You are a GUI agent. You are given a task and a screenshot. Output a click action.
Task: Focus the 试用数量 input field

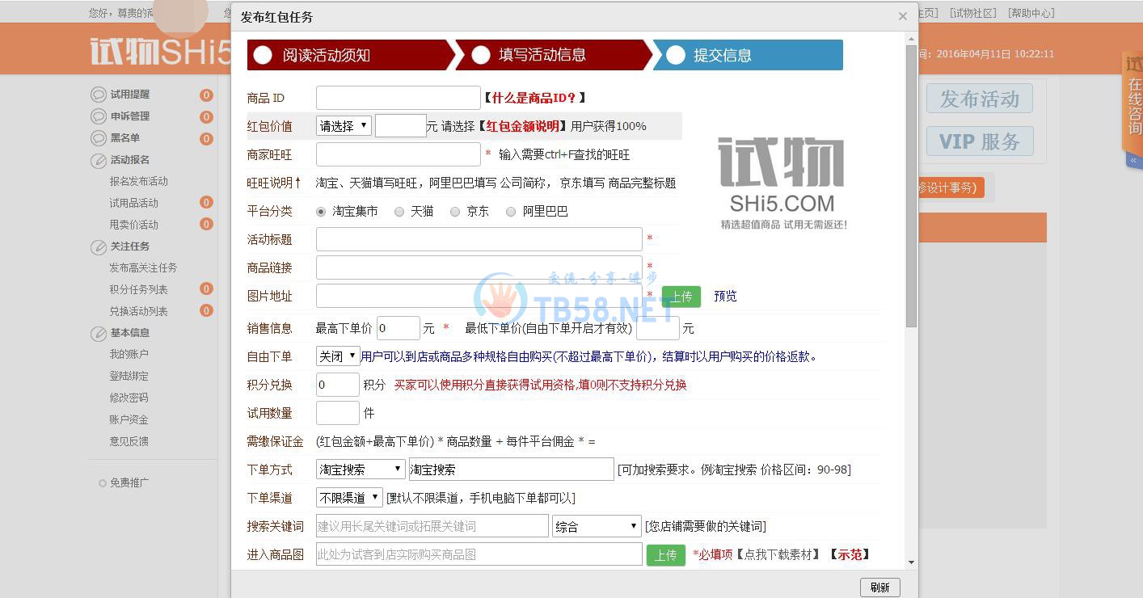click(x=338, y=413)
